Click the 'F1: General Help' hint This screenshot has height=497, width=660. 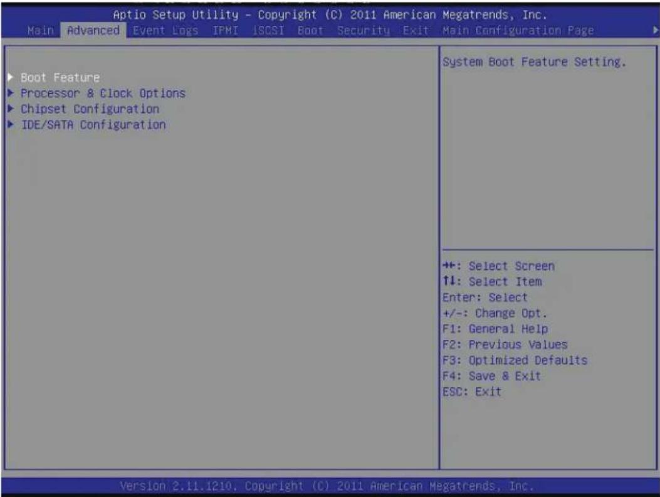pyautogui.click(x=495, y=329)
